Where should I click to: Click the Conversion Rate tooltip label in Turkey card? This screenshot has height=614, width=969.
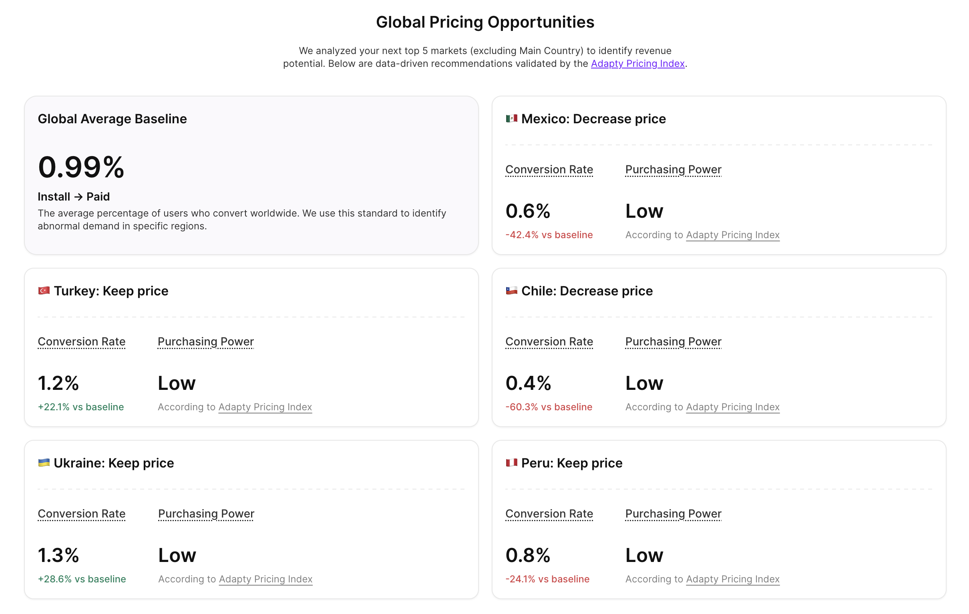[81, 341]
